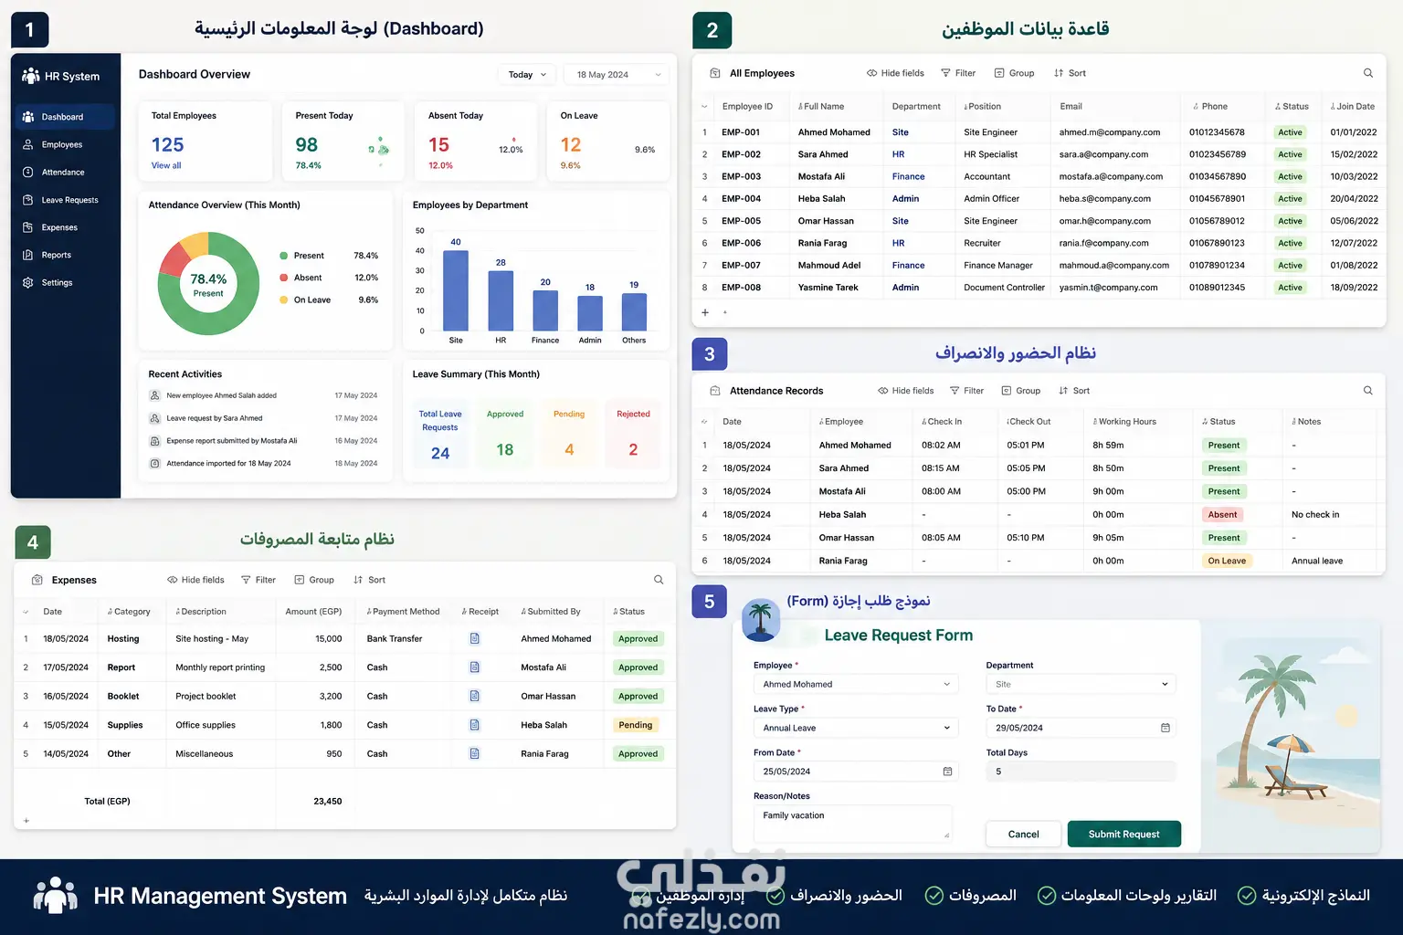The image size is (1403, 935).
Task: Click icon beside Leave request by Sara Ahmed
Action: 154,418
